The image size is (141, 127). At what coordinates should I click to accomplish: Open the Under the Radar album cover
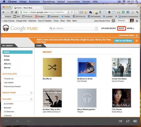pyautogui.click(x=122, y=67)
